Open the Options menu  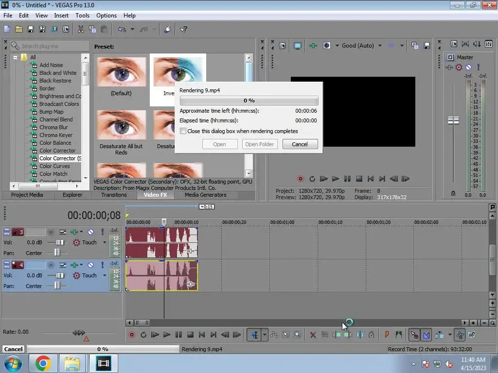pyautogui.click(x=107, y=15)
